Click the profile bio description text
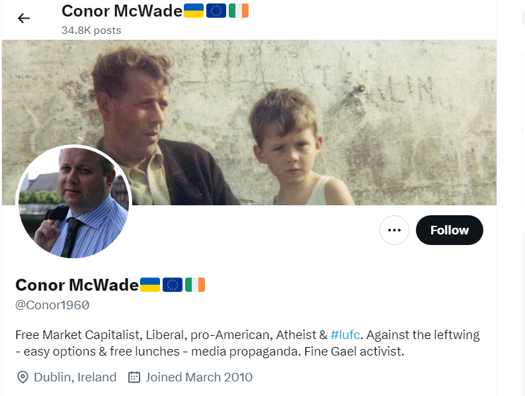Viewport: 525px width, 396px height. [247, 343]
